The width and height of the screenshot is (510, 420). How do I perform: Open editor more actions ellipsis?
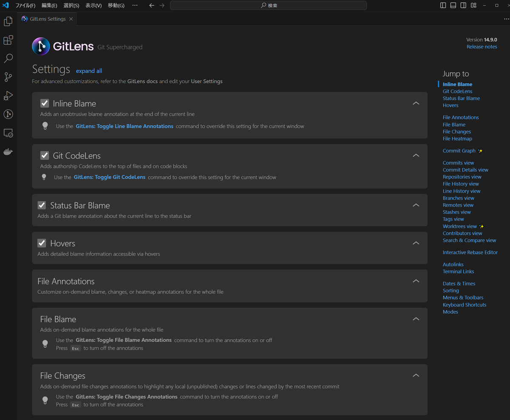pos(506,19)
